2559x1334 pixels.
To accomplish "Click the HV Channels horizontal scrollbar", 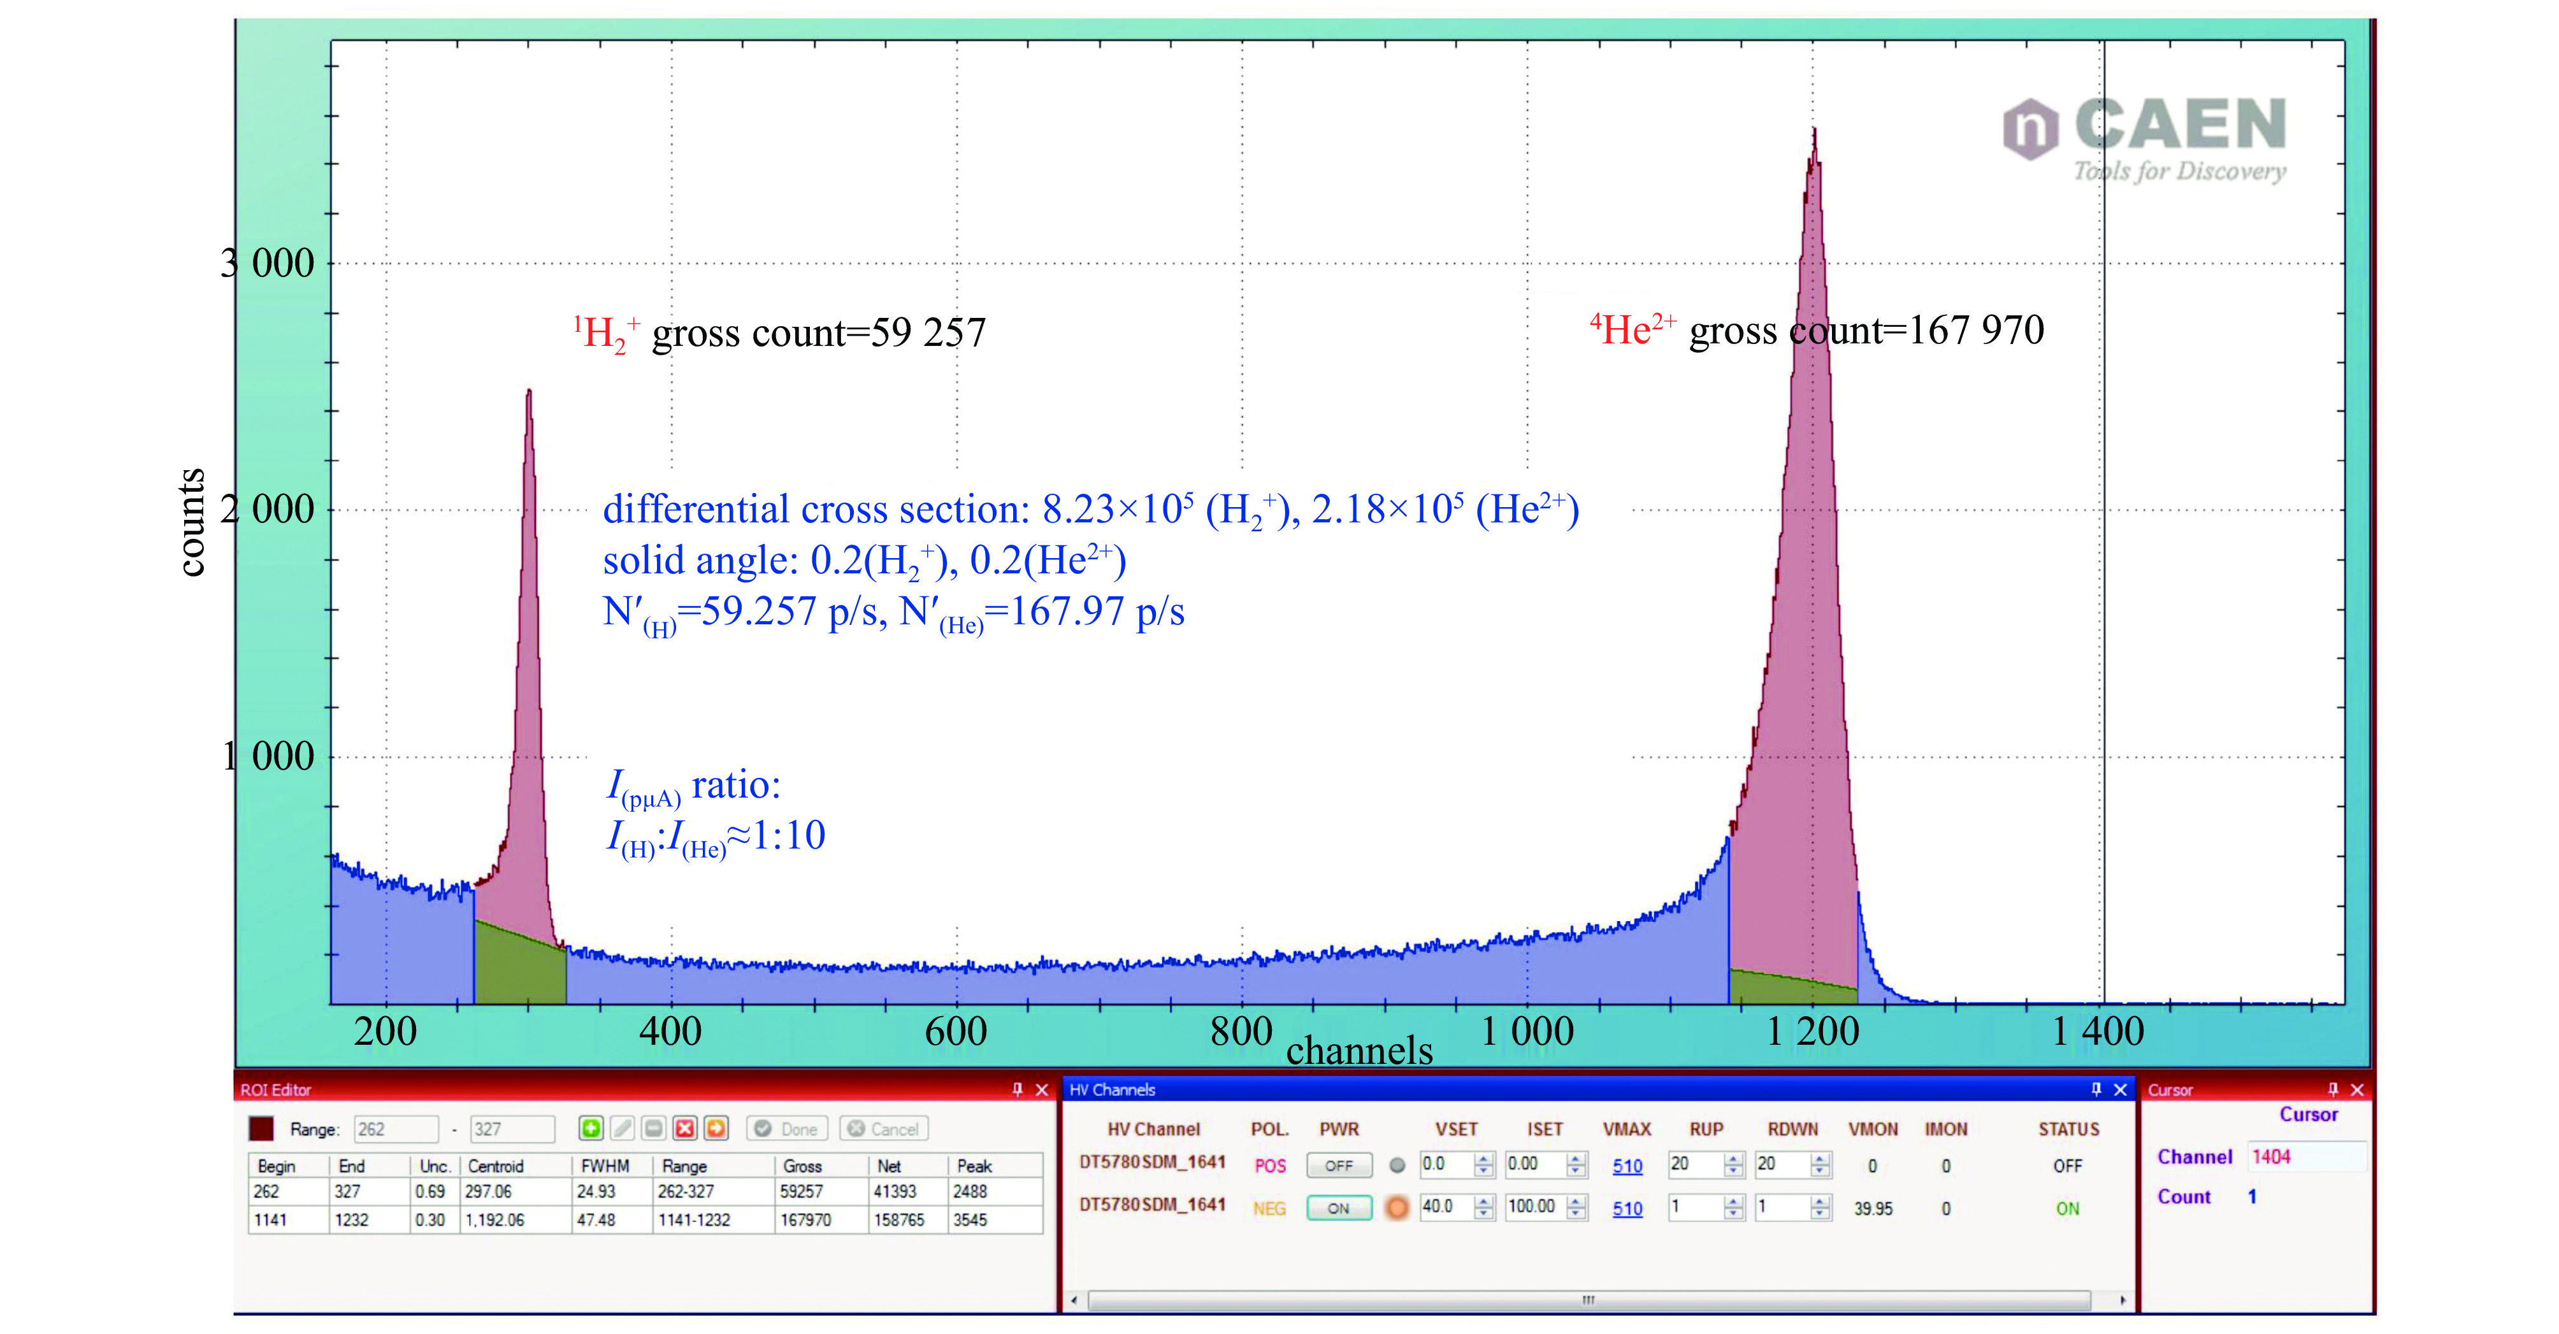I will point(1589,1300).
